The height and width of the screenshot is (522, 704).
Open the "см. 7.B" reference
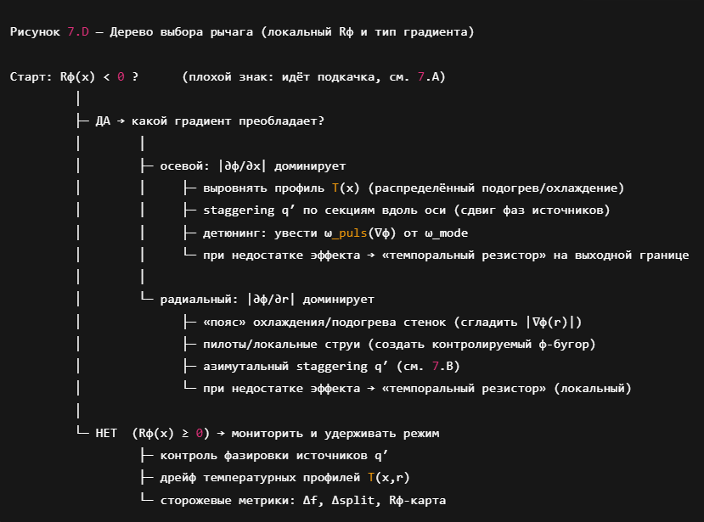435,366
